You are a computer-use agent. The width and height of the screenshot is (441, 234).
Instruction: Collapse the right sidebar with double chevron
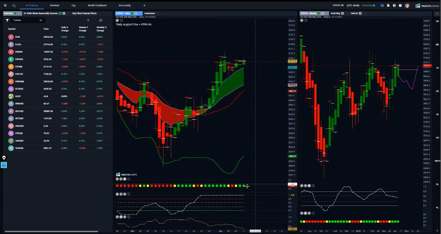437,14
